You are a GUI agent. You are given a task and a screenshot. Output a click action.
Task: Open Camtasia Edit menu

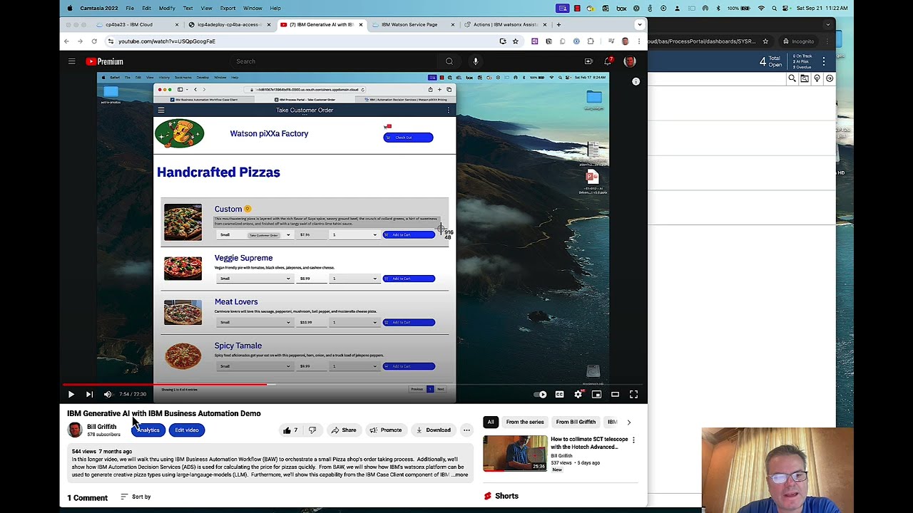(146, 8)
